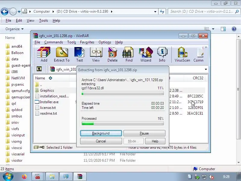
Task: Open Explorer Edit menu
Action: click(x=19, y=21)
